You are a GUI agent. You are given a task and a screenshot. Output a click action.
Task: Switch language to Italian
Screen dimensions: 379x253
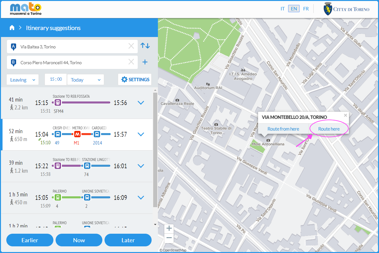click(x=283, y=9)
